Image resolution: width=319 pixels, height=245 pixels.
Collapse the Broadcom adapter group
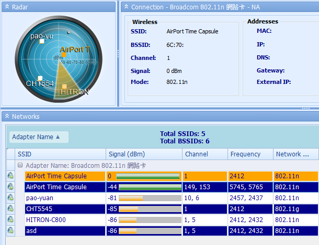[x=20, y=165]
